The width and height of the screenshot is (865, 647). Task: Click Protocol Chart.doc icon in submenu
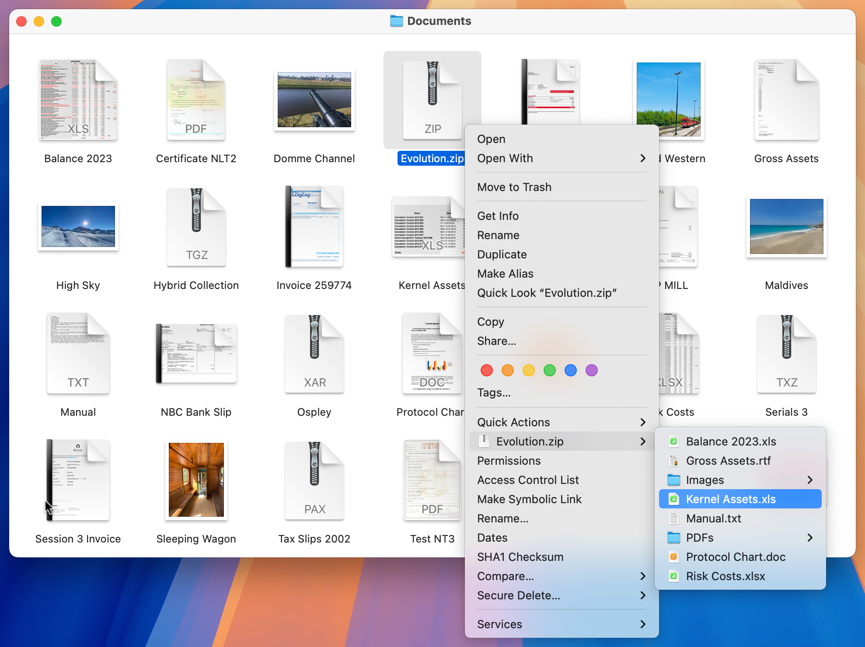[x=674, y=557]
